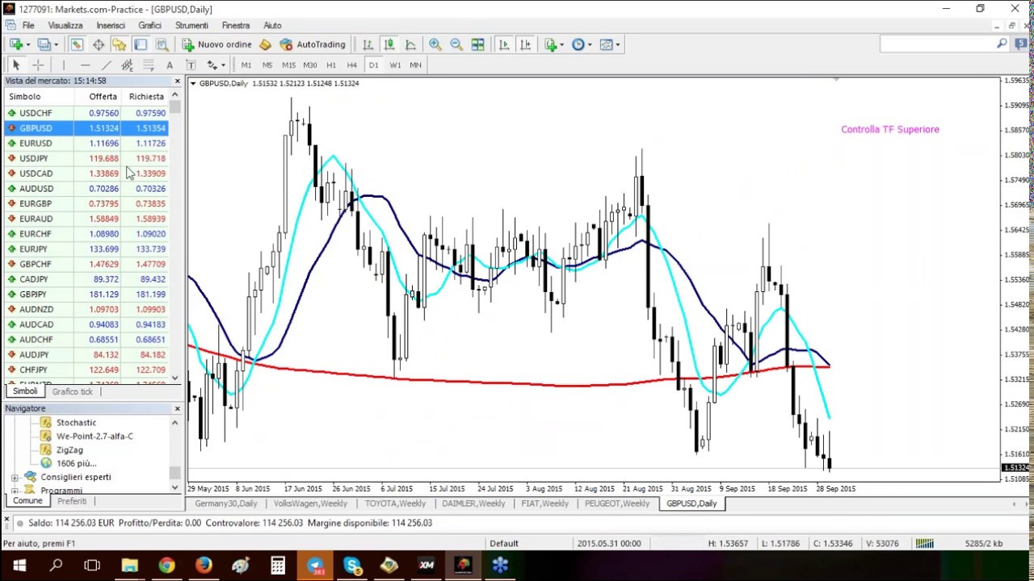Screen dimensions: 1034x581
Task: Click the Nuovo ordine button
Action: pyautogui.click(x=216, y=44)
